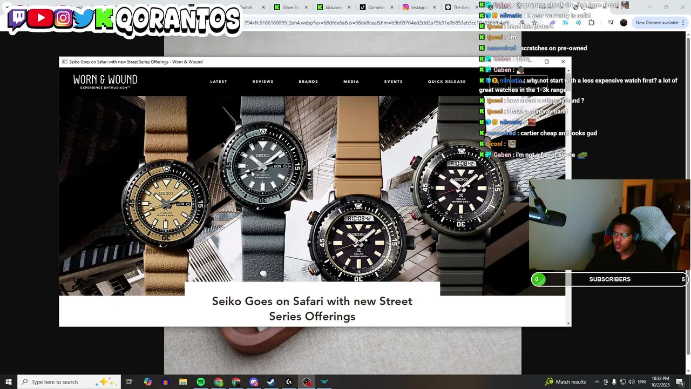Click the microphone tray icon
This screenshot has height=389, width=691.
[x=614, y=382]
